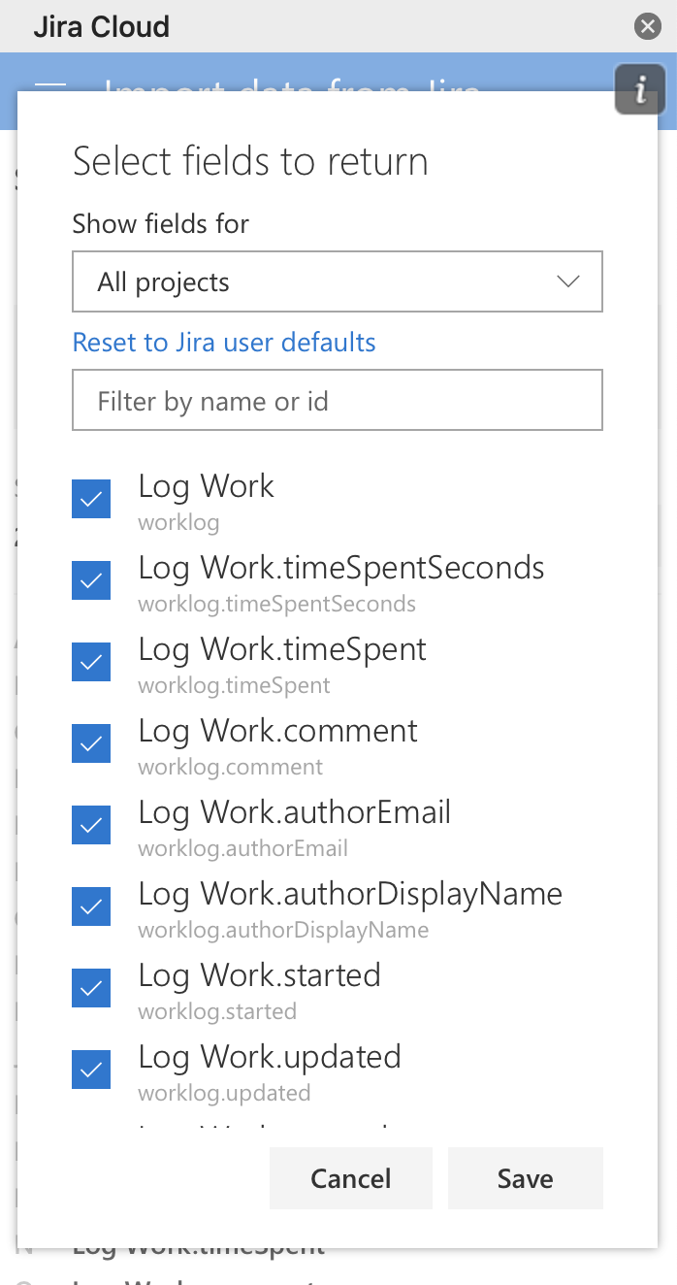Click the worklog.timeSpentSeconds id text

tap(277, 605)
